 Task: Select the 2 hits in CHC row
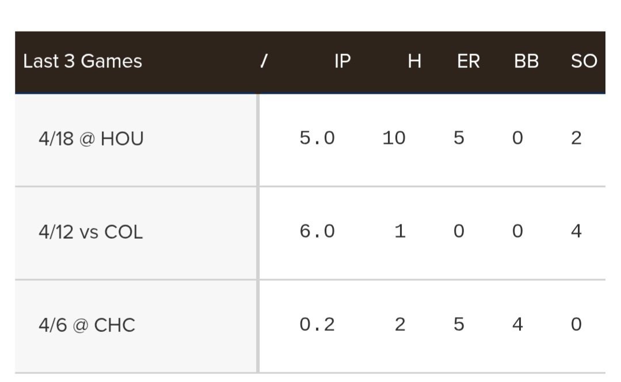400,324
